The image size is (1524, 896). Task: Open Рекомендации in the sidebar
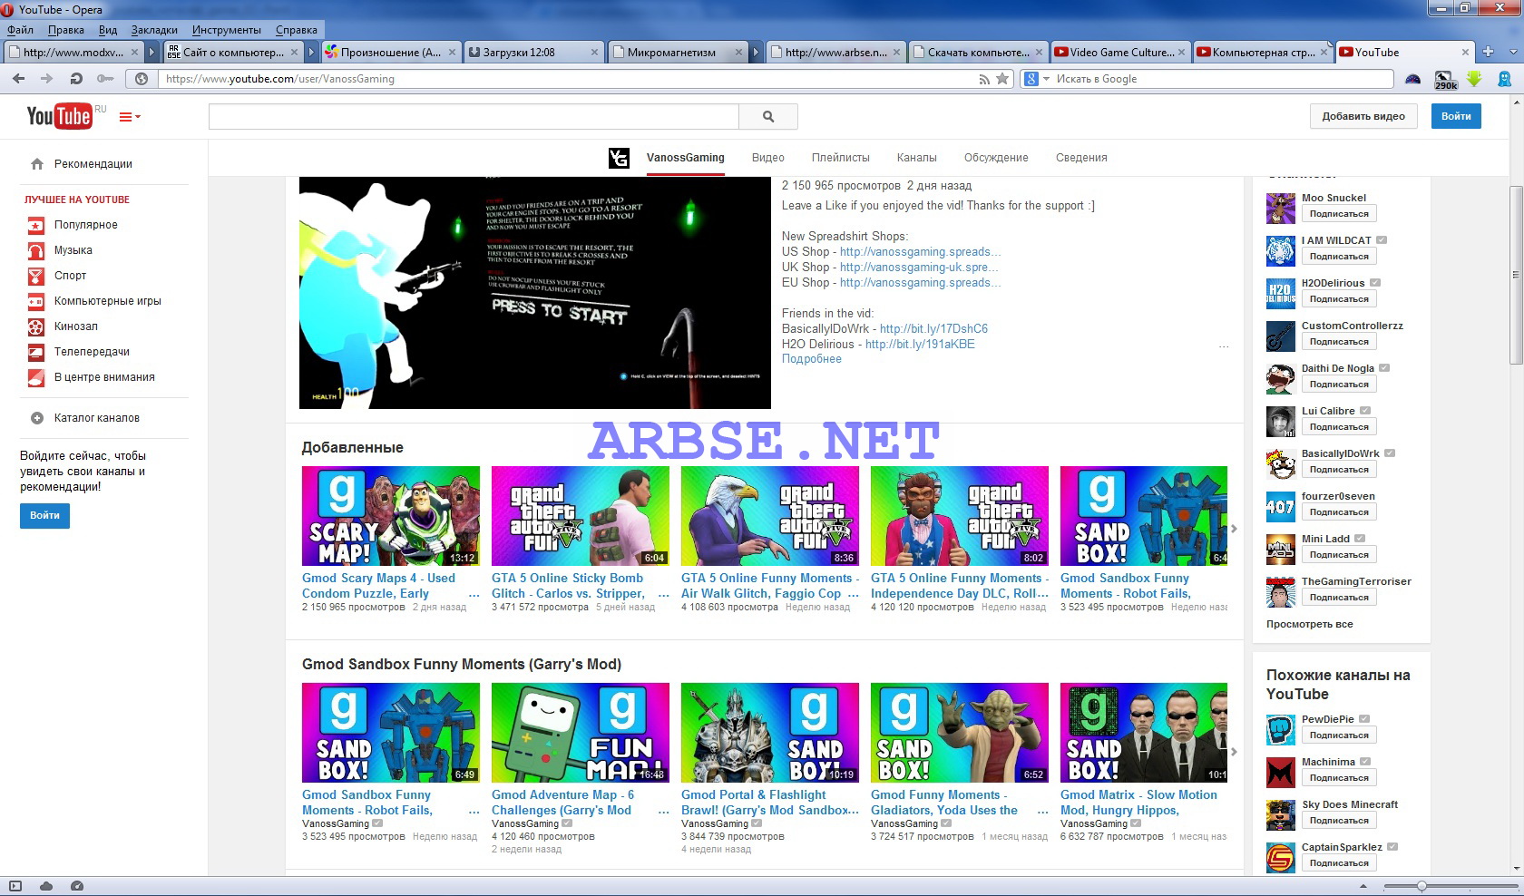pyautogui.click(x=93, y=164)
